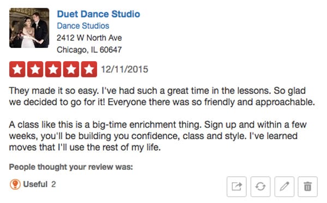The width and height of the screenshot is (327, 203).
Task: Open the Dance Studios category link
Action: pos(83,26)
